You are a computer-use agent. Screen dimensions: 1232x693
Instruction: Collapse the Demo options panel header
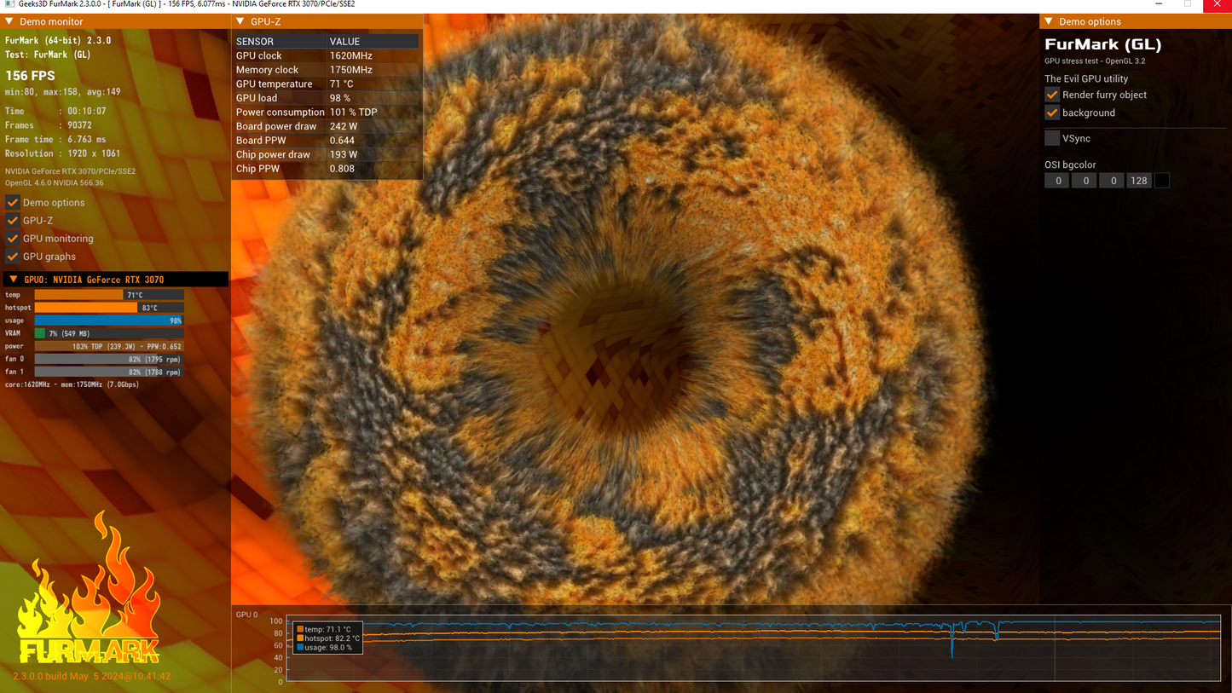(x=1049, y=21)
